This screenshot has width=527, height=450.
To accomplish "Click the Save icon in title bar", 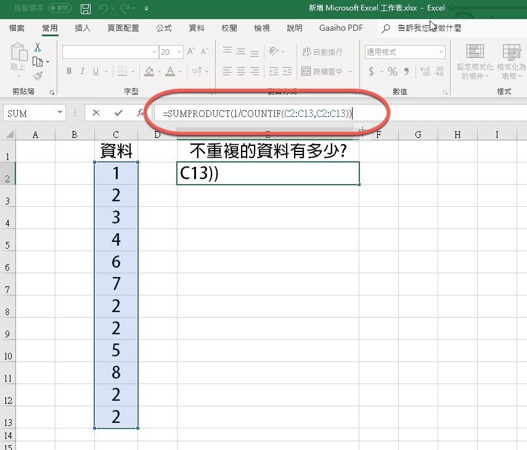I will pyautogui.click(x=86, y=9).
